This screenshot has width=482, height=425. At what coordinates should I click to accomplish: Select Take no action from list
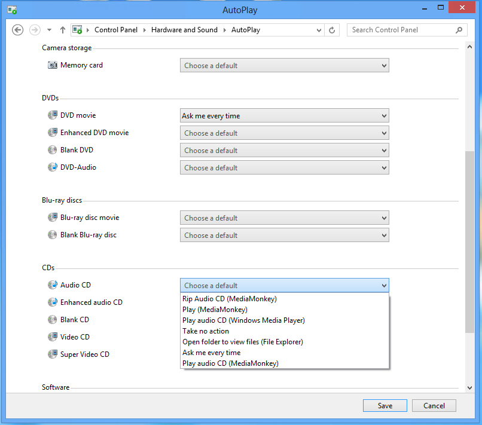pos(206,331)
